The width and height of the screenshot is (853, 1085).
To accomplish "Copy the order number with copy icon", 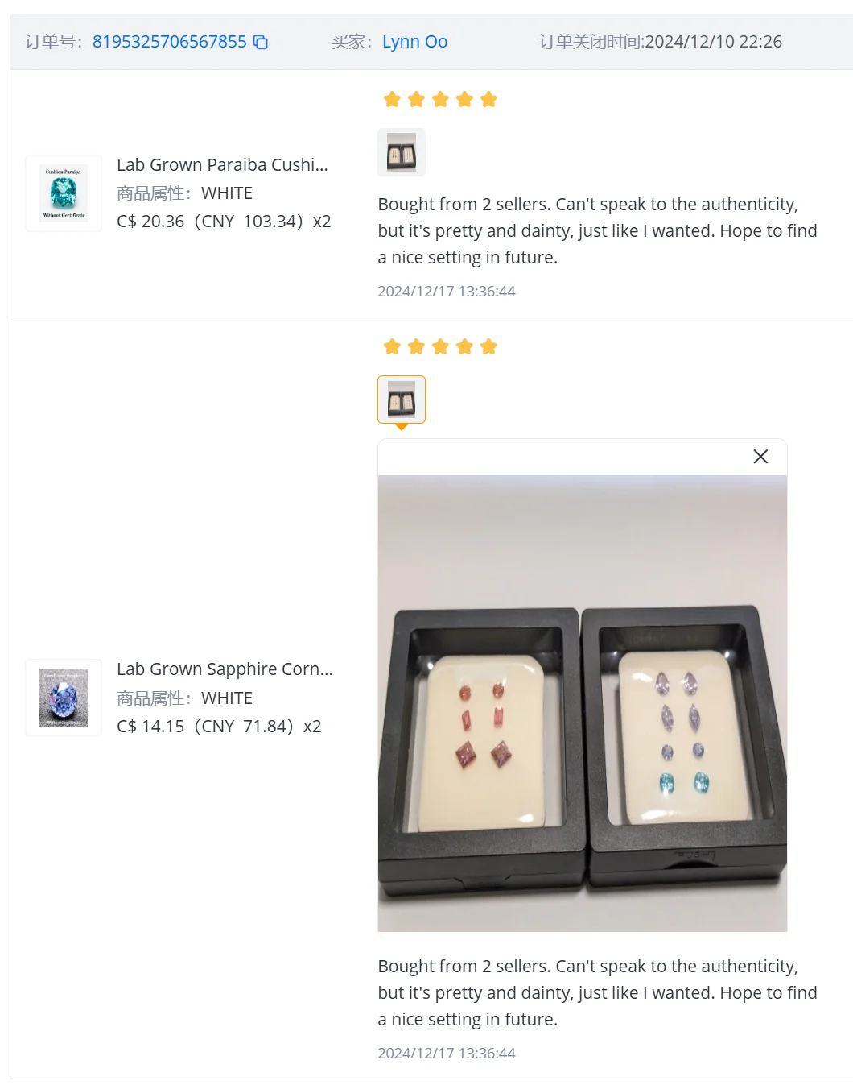I will pos(261,42).
